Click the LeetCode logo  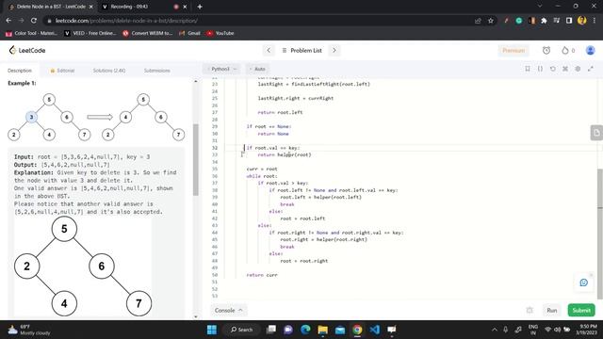point(27,50)
